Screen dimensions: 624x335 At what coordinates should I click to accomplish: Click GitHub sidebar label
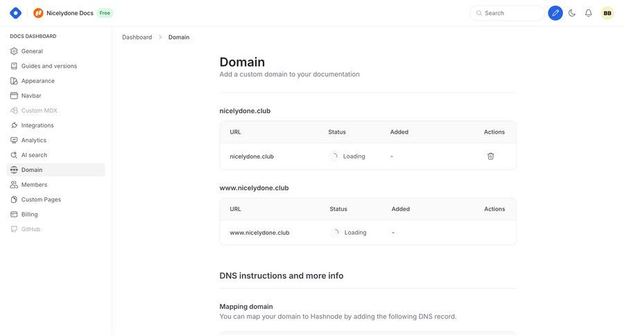(31, 229)
